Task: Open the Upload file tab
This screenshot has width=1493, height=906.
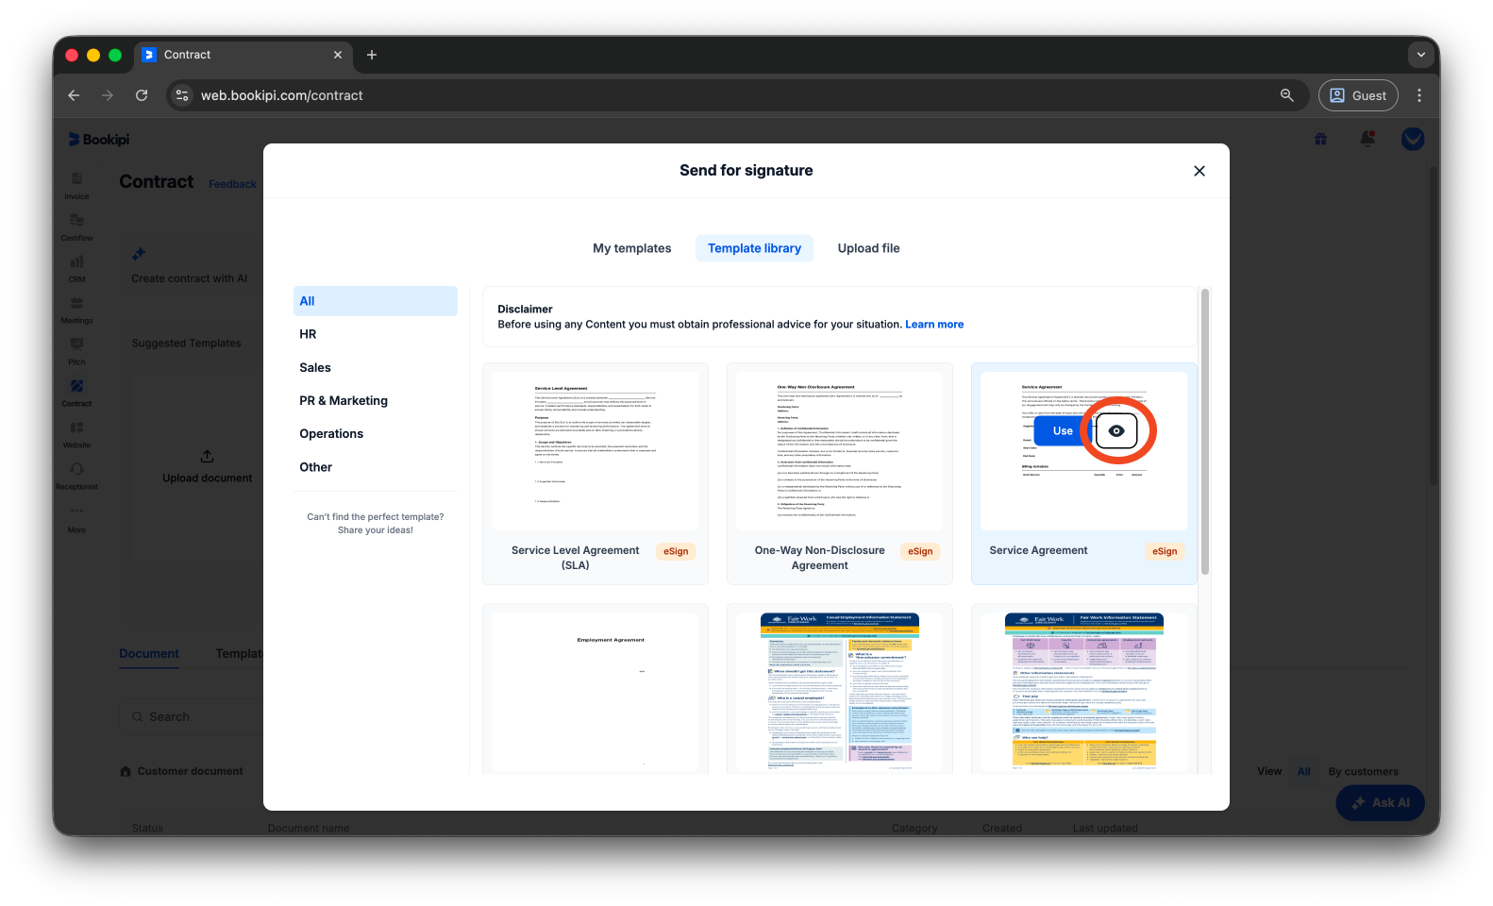Action: pos(869,248)
